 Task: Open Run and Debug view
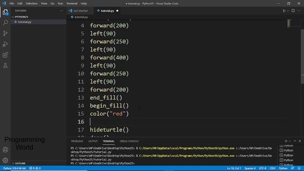coord(5,44)
